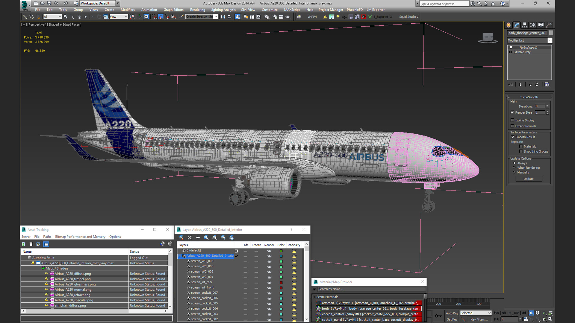The height and width of the screenshot is (323, 575).
Task: Click Pin Stack icon below modifier stack
Action: click(511, 85)
